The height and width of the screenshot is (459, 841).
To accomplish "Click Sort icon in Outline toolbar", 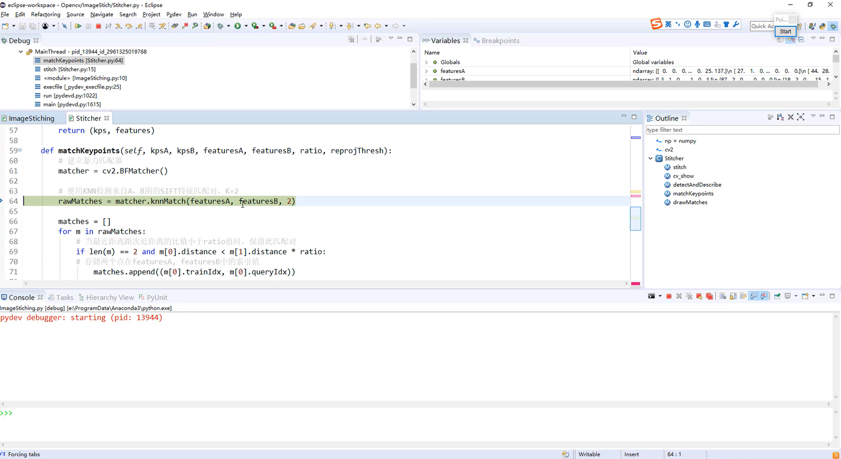I will coord(780,117).
